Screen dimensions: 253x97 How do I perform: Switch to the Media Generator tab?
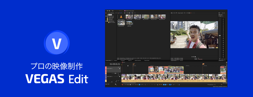pyautogui.click(x=138, y=61)
